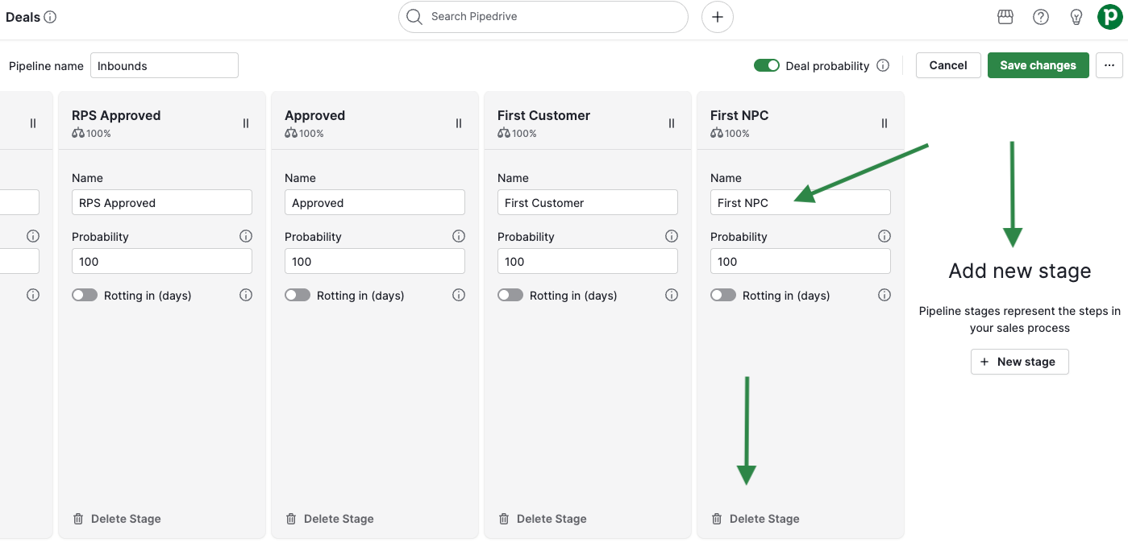This screenshot has width=1128, height=551.
Task: Enable Rotting in days for RPS Approved
Action: [x=85, y=296]
